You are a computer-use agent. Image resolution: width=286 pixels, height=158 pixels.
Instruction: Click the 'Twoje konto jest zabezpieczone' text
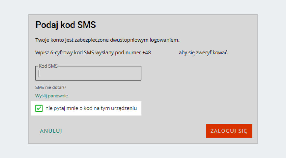pos(69,40)
